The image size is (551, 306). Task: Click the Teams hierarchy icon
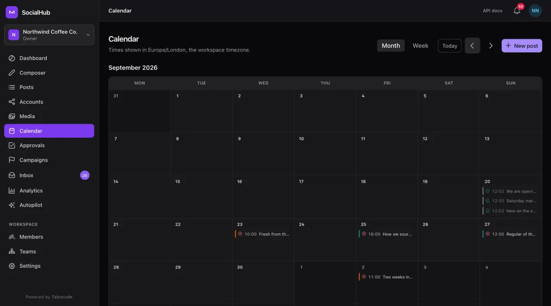(12, 251)
